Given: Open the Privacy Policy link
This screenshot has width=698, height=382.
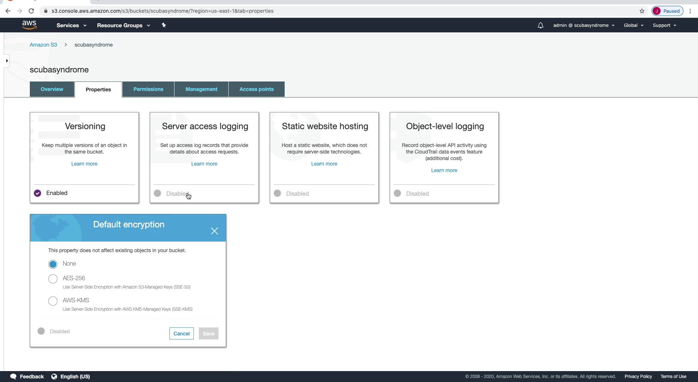Looking at the screenshot, I should click(638, 377).
